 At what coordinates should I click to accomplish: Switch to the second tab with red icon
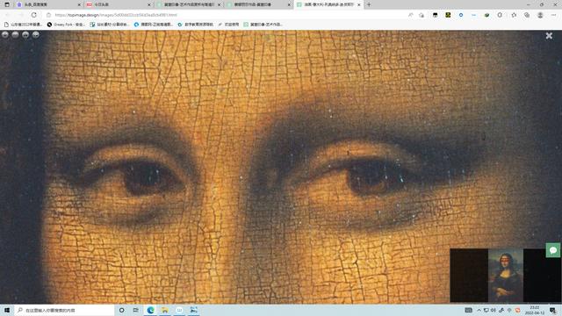pos(119,4)
